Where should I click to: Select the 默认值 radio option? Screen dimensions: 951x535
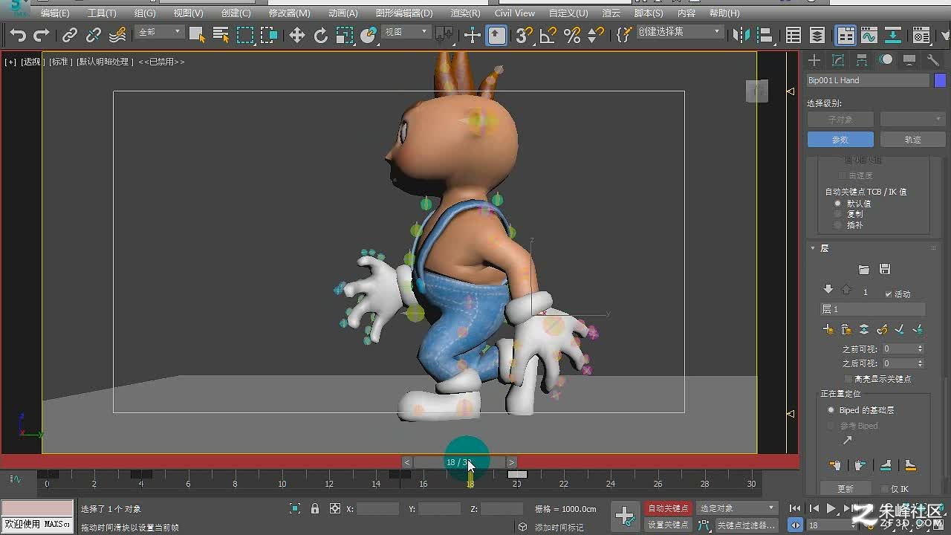838,203
